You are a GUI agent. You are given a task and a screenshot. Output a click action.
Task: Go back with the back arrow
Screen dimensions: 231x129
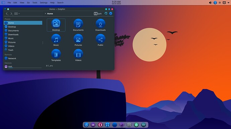point(7,14)
